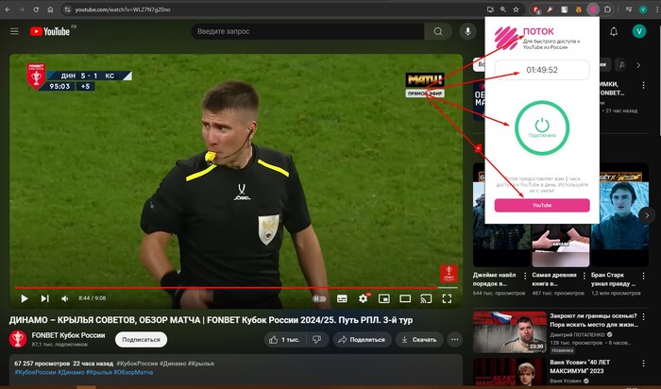Like the video (1 тыс.)
661x389 pixels.
tap(284, 339)
